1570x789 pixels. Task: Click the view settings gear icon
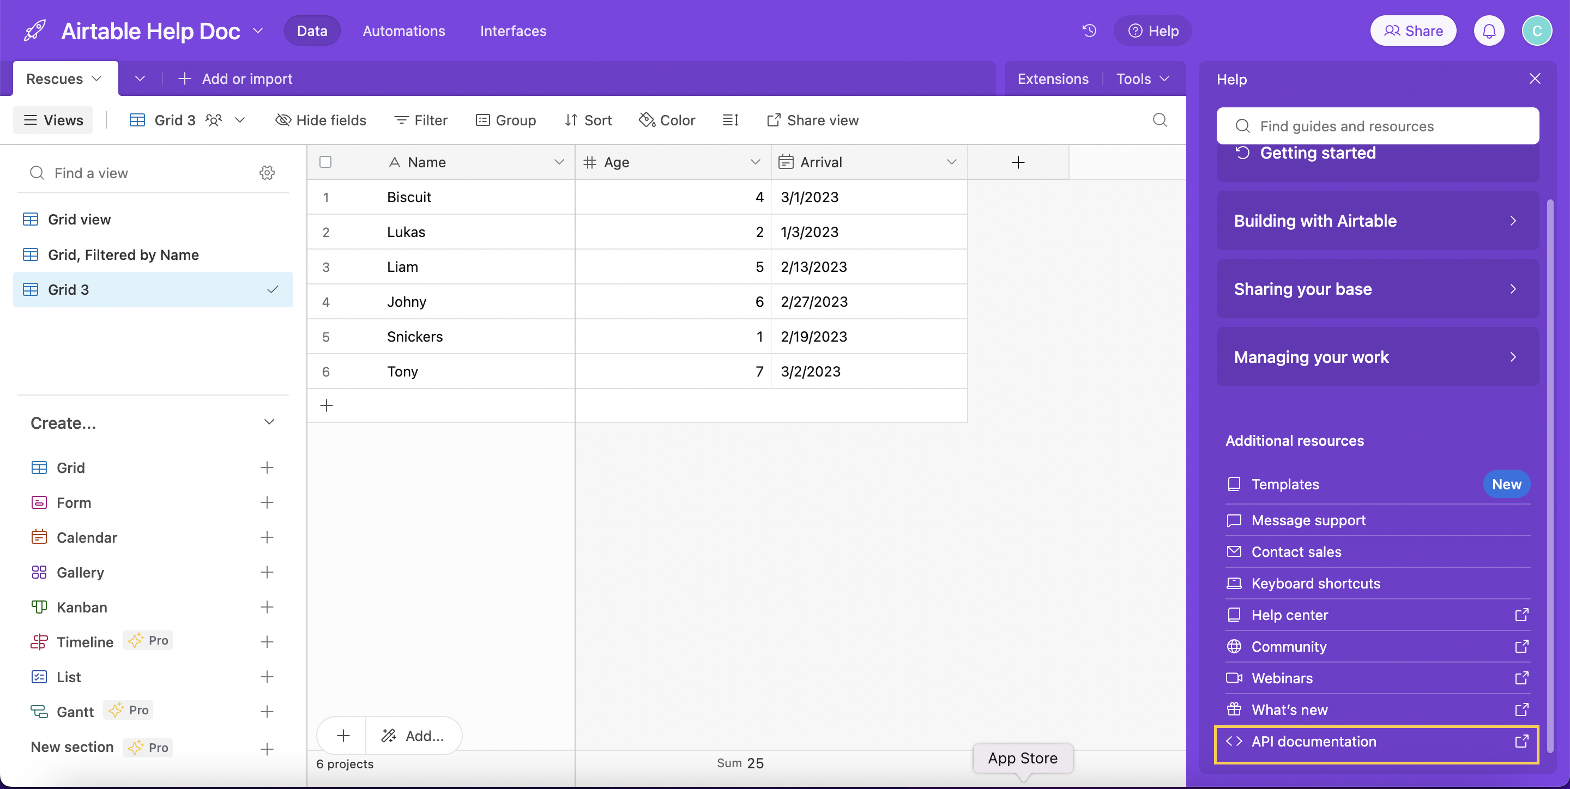[x=267, y=173]
